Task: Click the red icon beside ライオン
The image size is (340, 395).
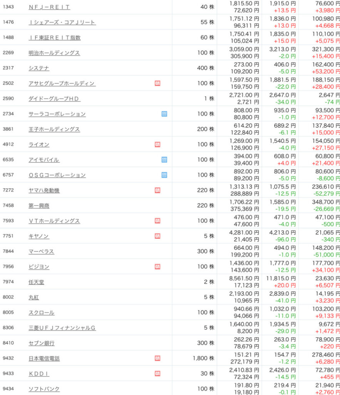Action: click(x=158, y=144)
